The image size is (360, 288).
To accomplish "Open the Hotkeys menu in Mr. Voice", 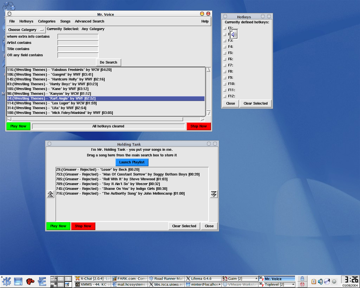I will click(x=26, y=21).
